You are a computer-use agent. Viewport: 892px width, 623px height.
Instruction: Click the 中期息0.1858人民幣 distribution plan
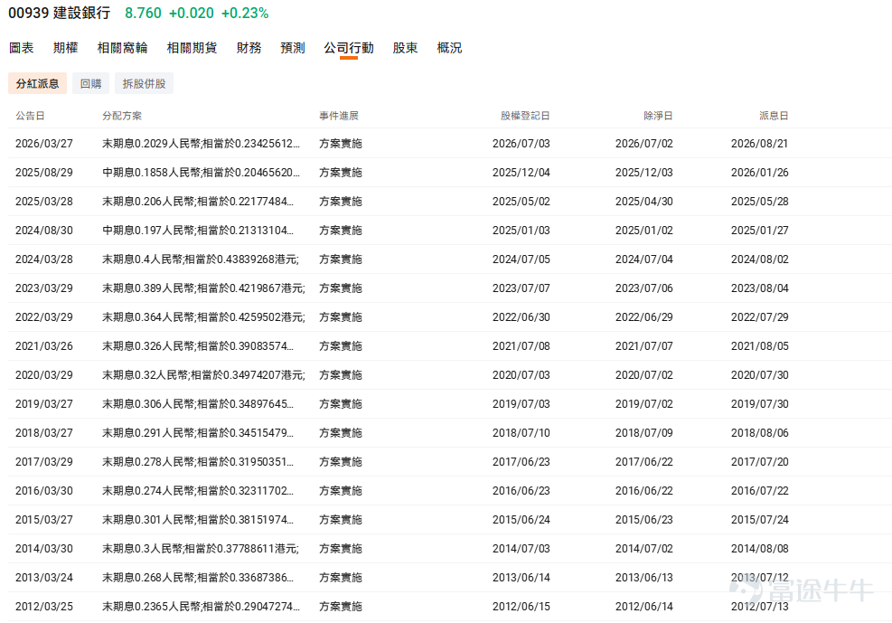(201, 173)
